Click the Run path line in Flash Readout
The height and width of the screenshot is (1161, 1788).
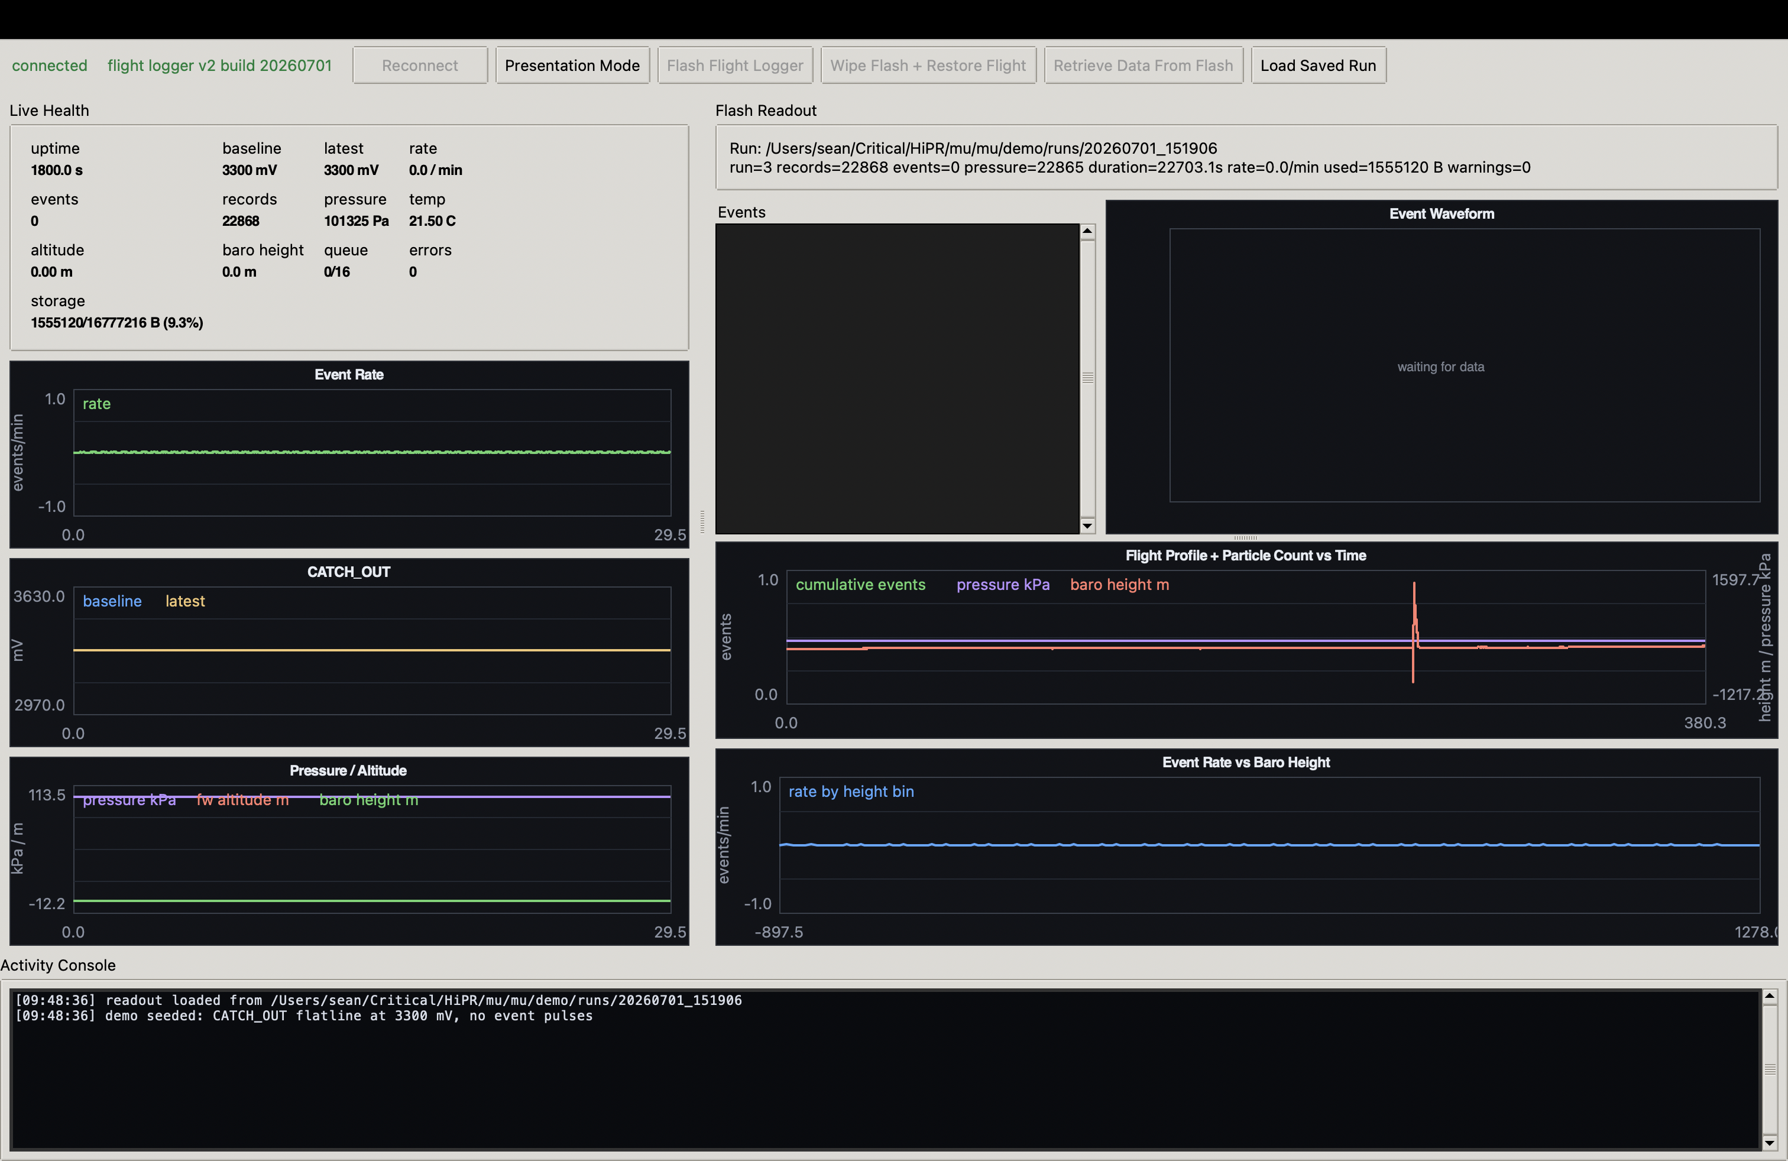(x=973, y=149)
